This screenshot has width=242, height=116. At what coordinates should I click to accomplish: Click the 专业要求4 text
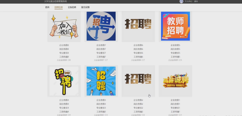coord(64,108)
